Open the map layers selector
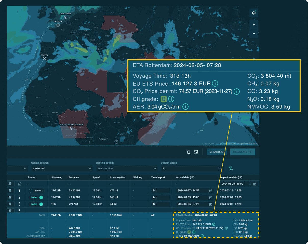Screen dimensions: 308x244 [254, 13]
